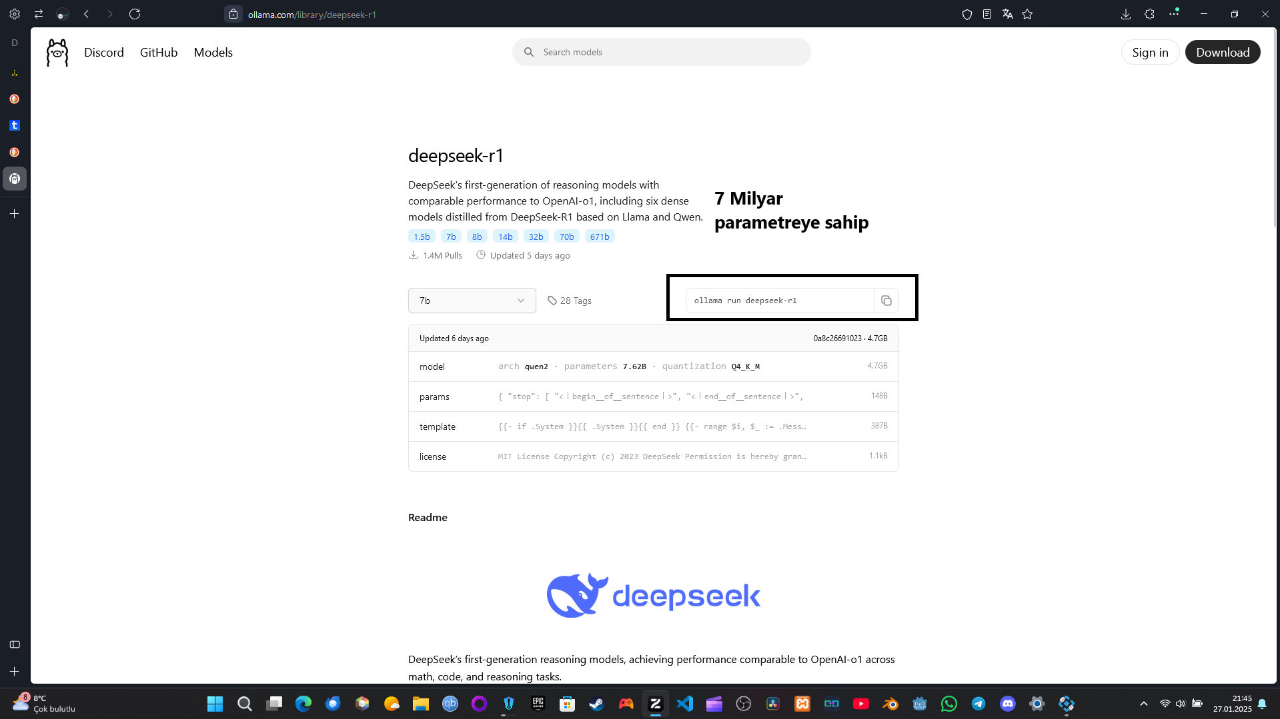Click the 'Updated 5 days ago' text
Image resolution: width=1280 pixels, height=719 pixels.
click(530, 255)
